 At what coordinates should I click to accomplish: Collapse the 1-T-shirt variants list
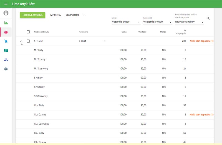pyautogui.click(x=21, y=41)
